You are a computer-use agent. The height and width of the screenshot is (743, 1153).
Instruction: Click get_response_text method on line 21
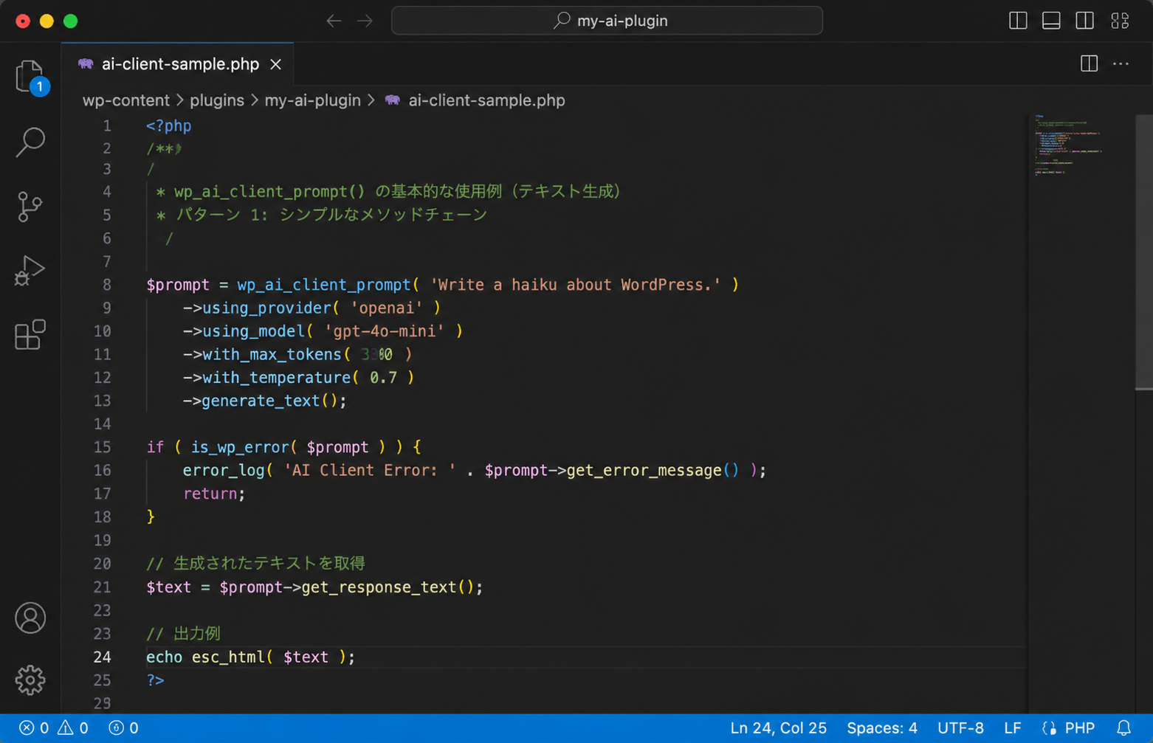[x=379, y=587]
